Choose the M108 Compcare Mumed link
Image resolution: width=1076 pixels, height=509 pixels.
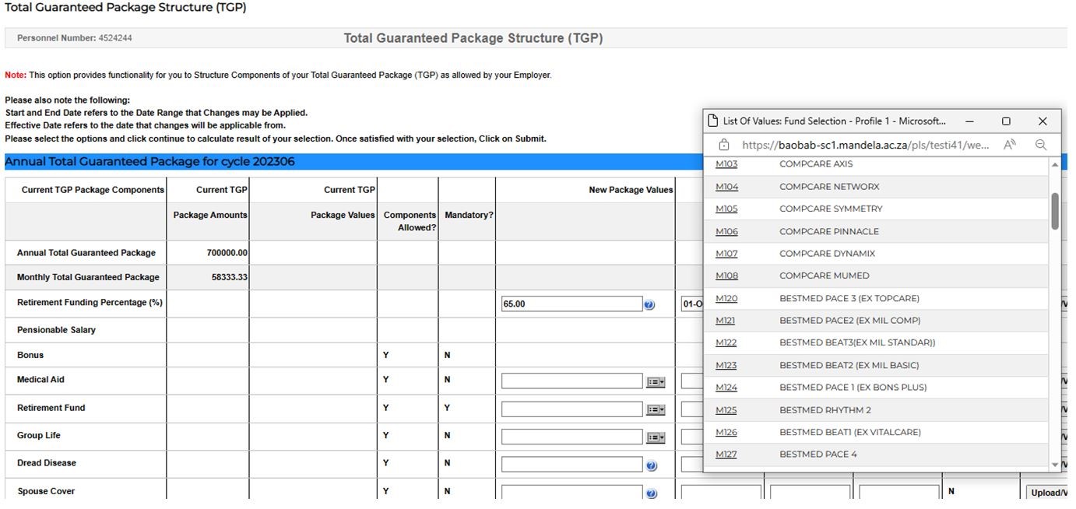(726, 276)
